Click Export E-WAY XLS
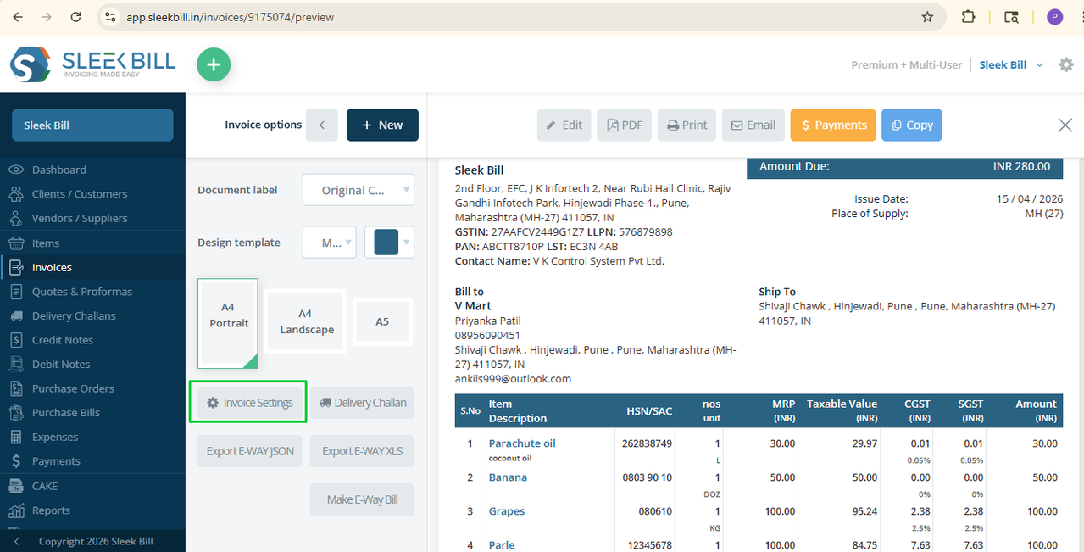The height and width of the screenshot is (552, 1084). pos(362,451)
